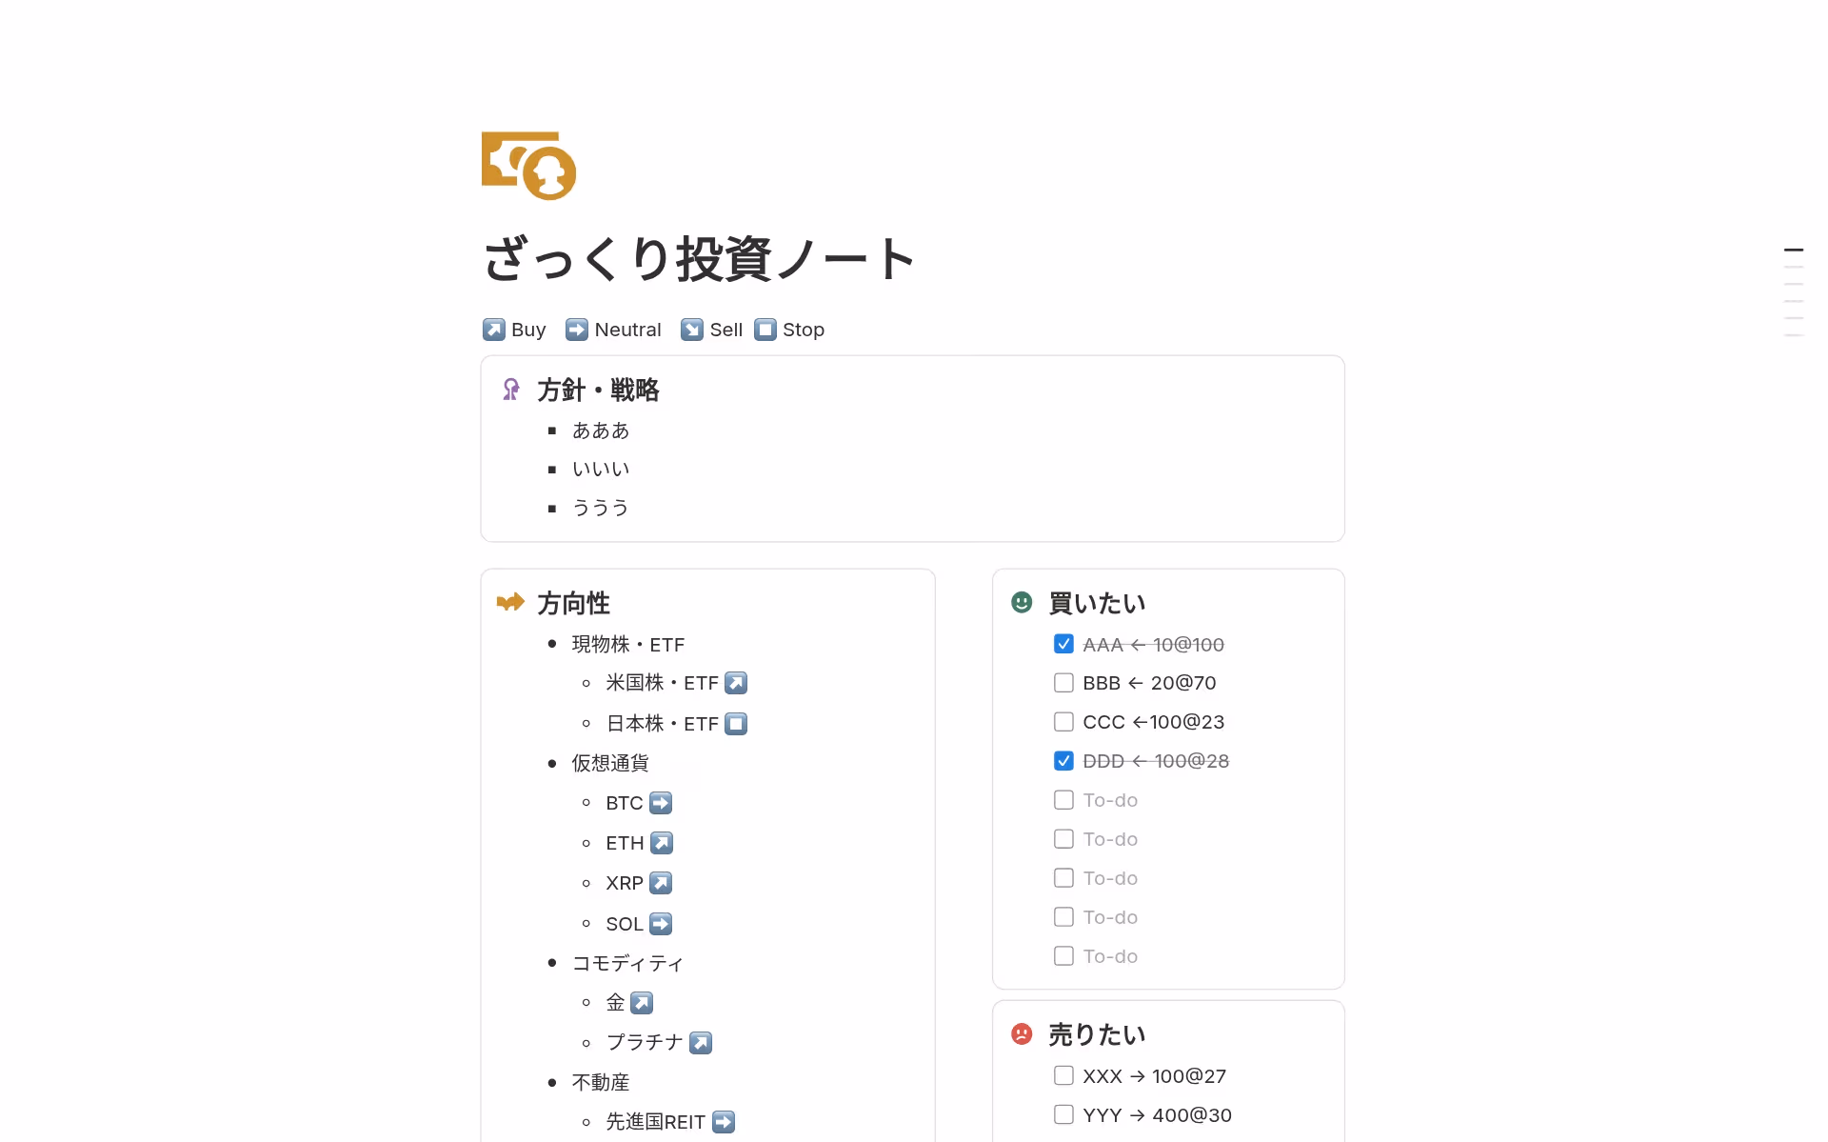Tick the XXX → 100@27 checkbox
This screenshot has height=1142, width=1828.
pos(1063,1075)
